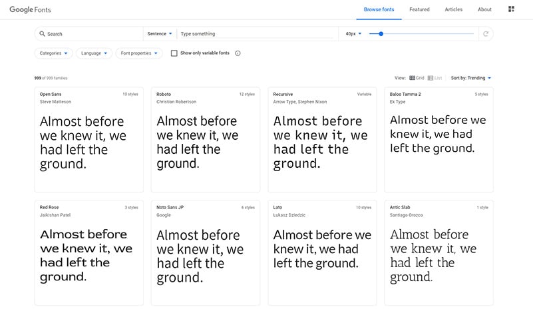Open variable fonts info icon
533x309 pixels.
click(x=238, y=53)
